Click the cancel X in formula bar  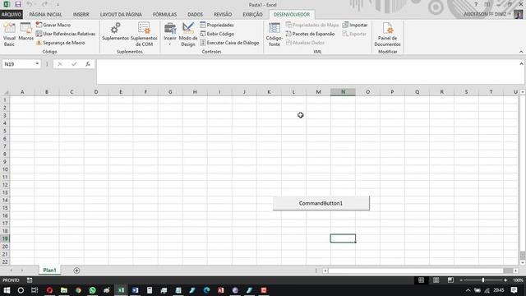coord(60,64)
